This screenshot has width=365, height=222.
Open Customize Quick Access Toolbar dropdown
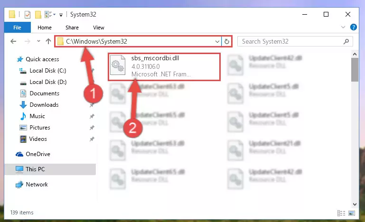tap(61, 15)
